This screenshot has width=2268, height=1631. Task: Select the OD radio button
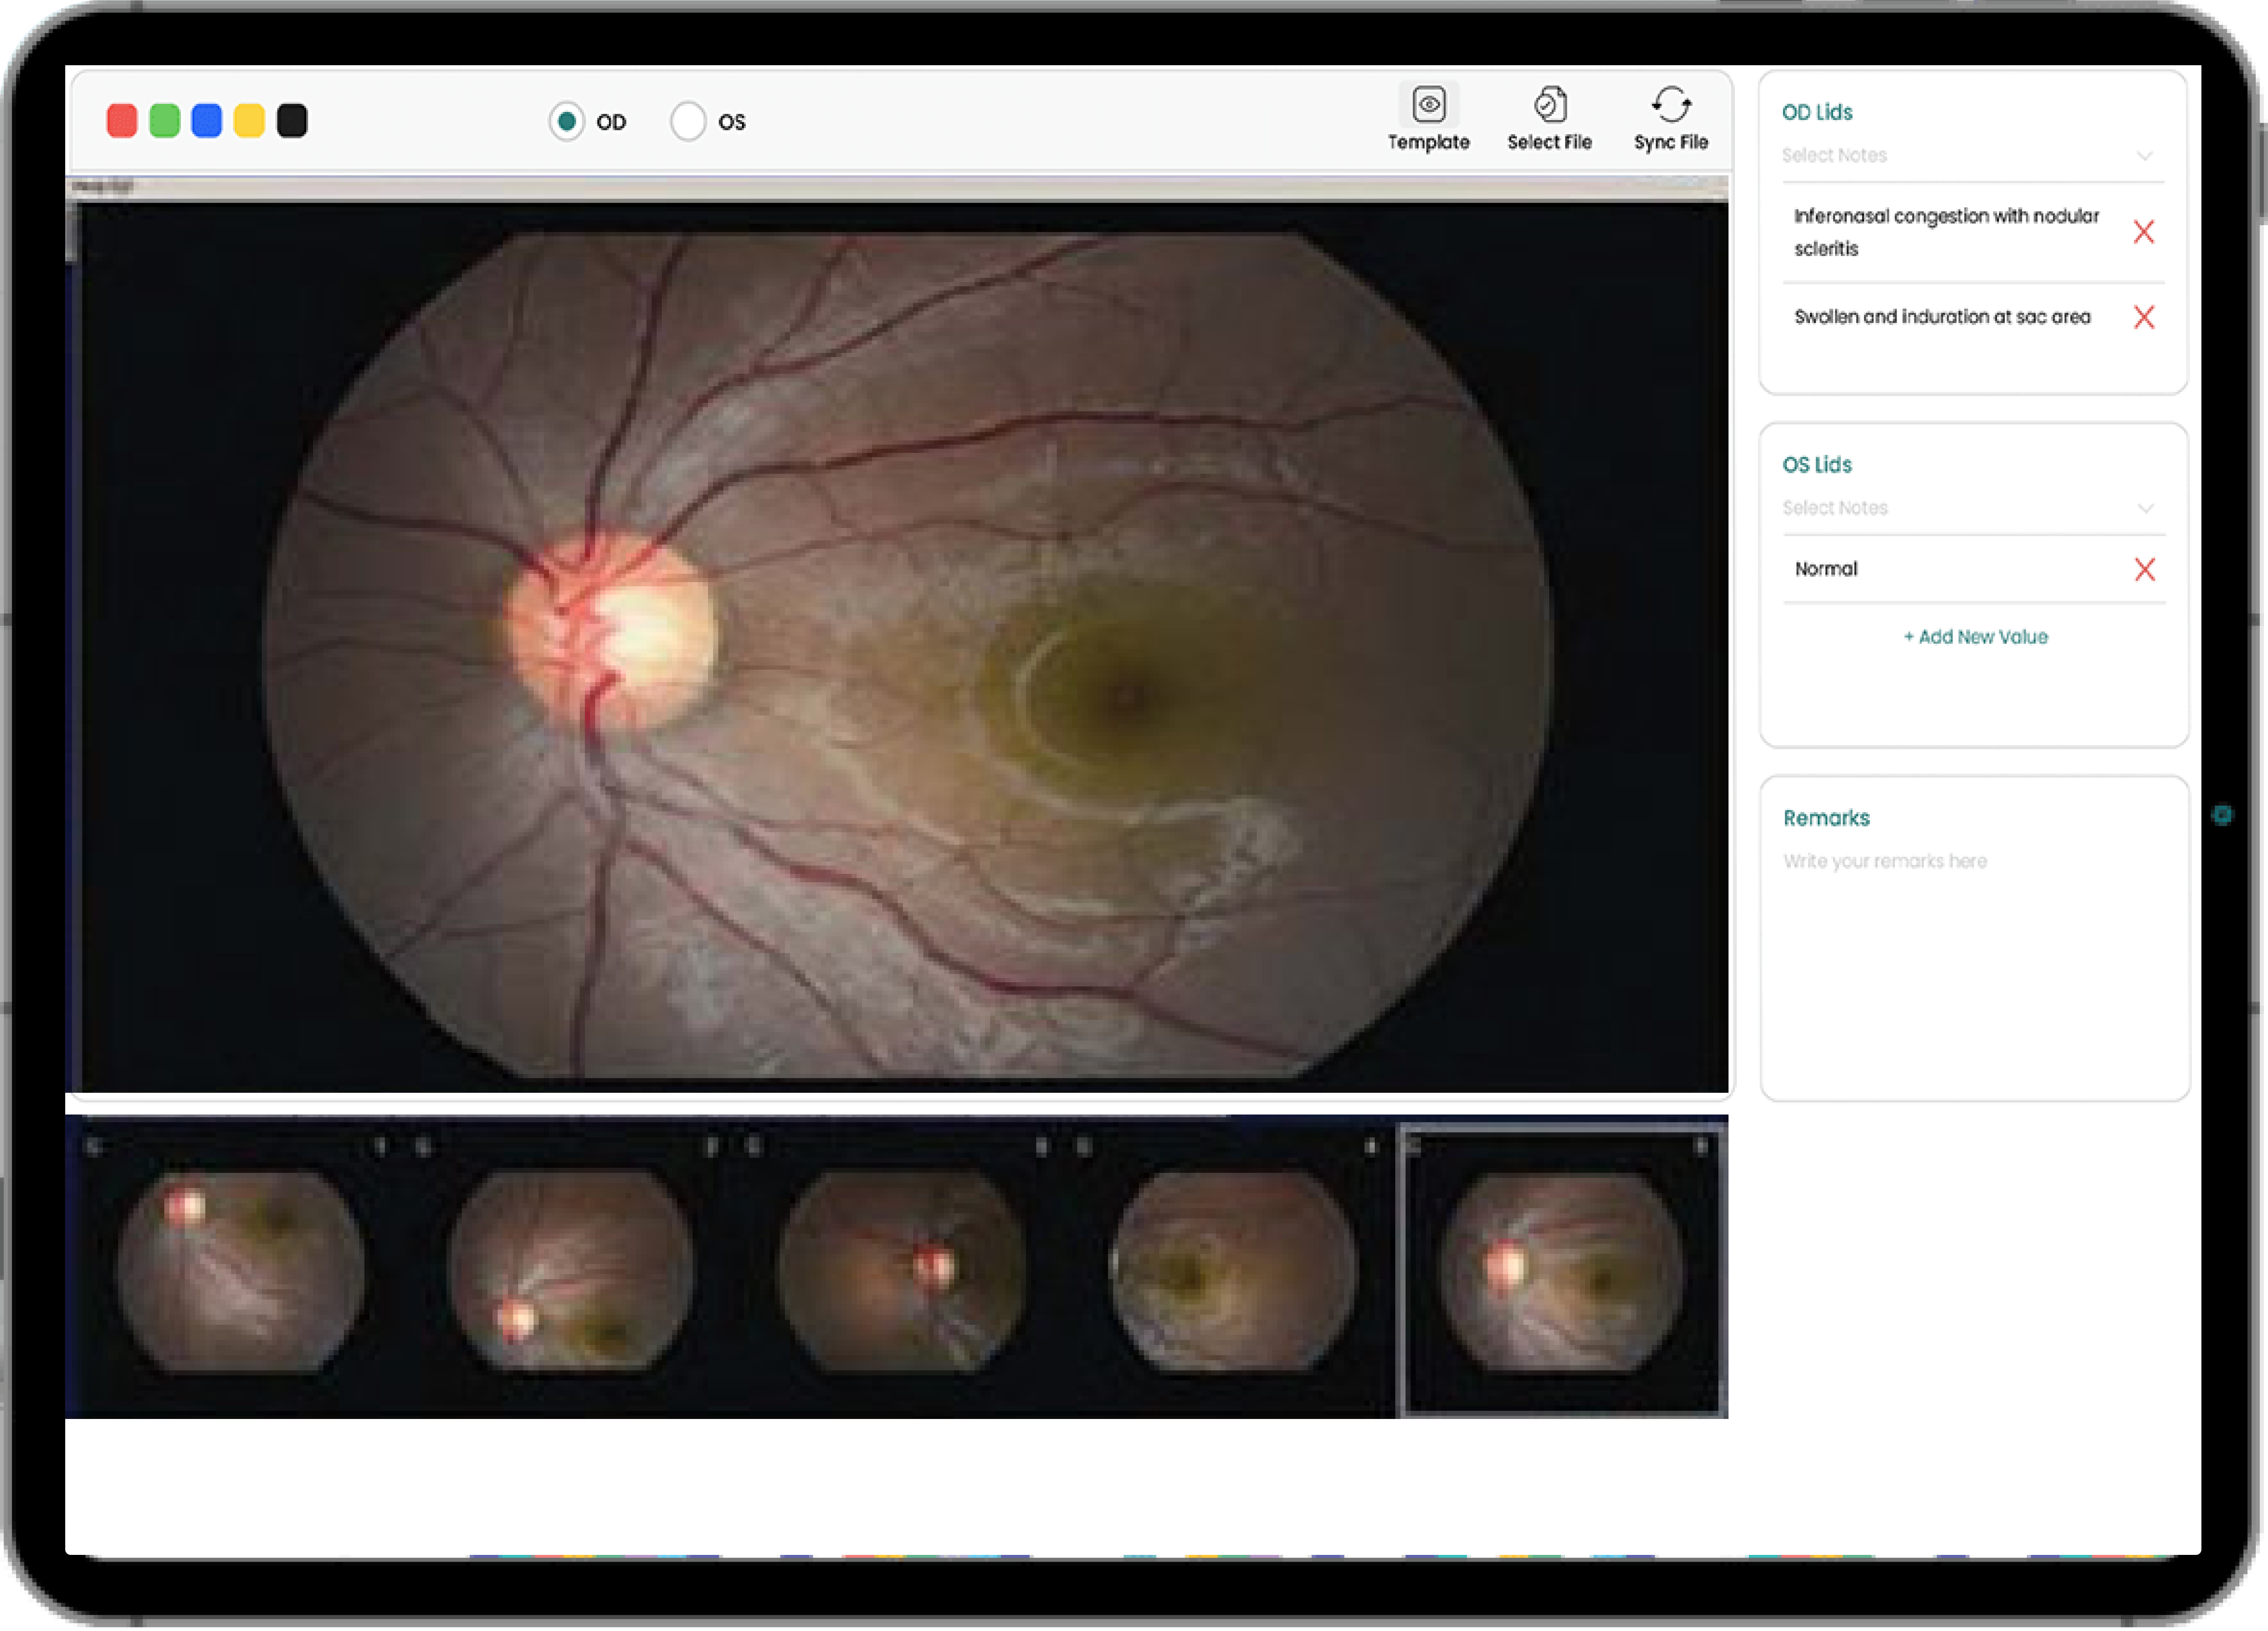[x=566, y=121]
